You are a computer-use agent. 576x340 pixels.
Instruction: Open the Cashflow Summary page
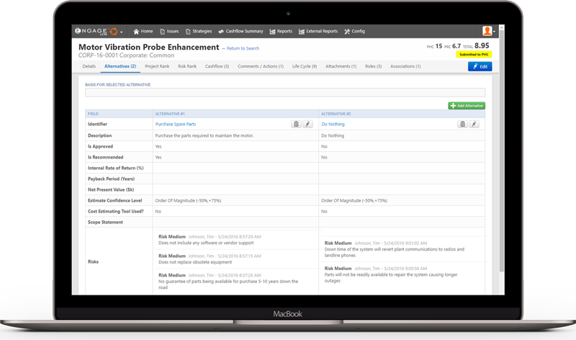(x=240, y=32)
